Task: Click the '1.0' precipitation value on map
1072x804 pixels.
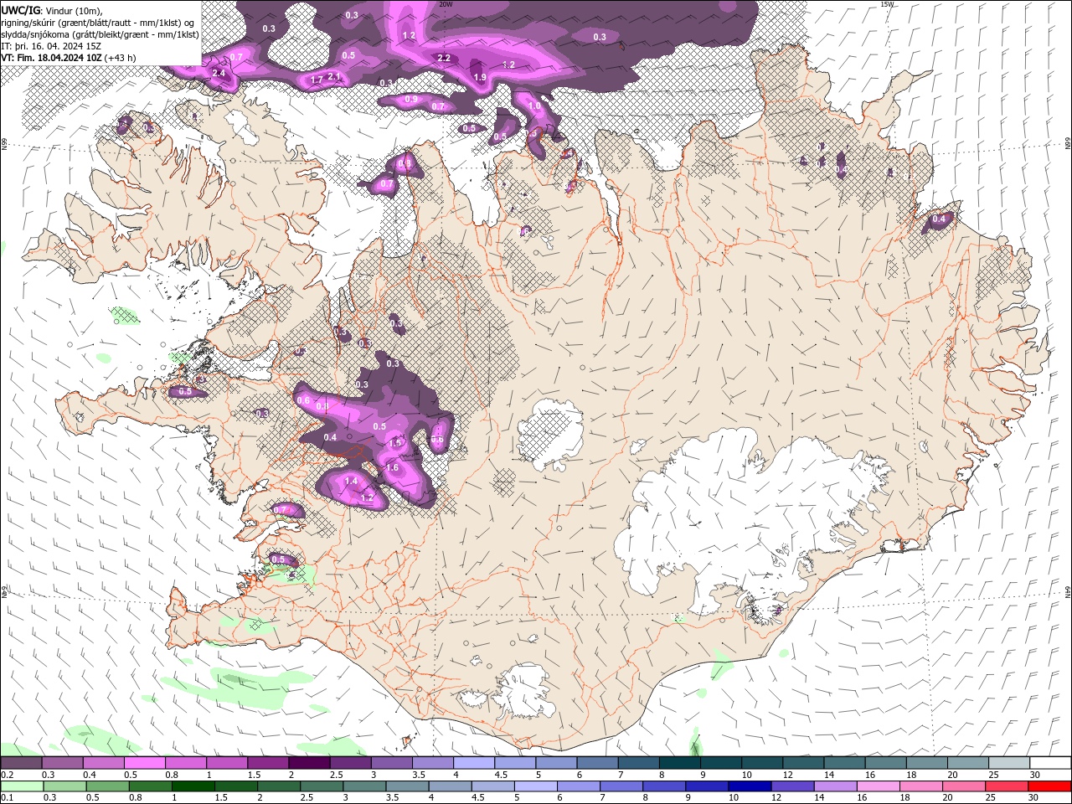Action: (x=534, y=106)
